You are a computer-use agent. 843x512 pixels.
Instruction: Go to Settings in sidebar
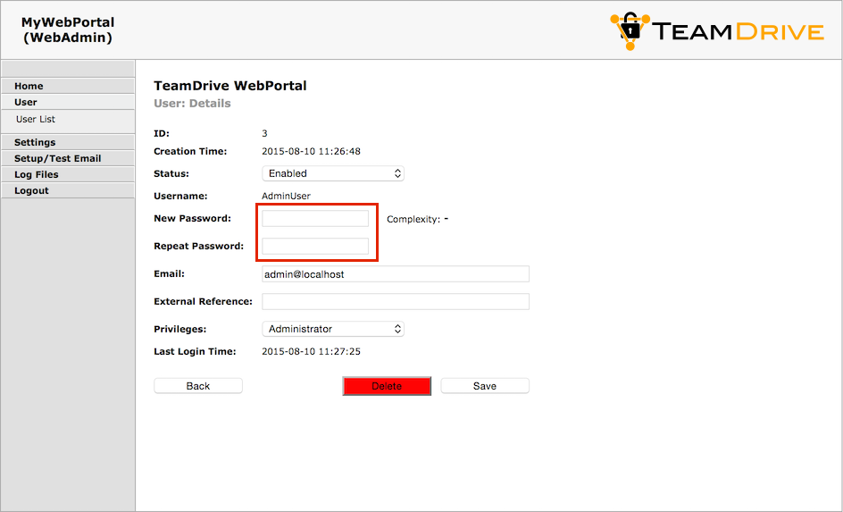coord(68,143)
